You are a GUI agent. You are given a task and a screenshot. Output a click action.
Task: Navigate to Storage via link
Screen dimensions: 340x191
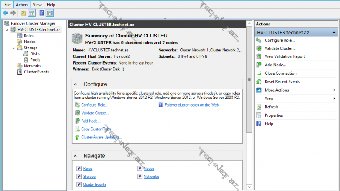coord(89,177)
